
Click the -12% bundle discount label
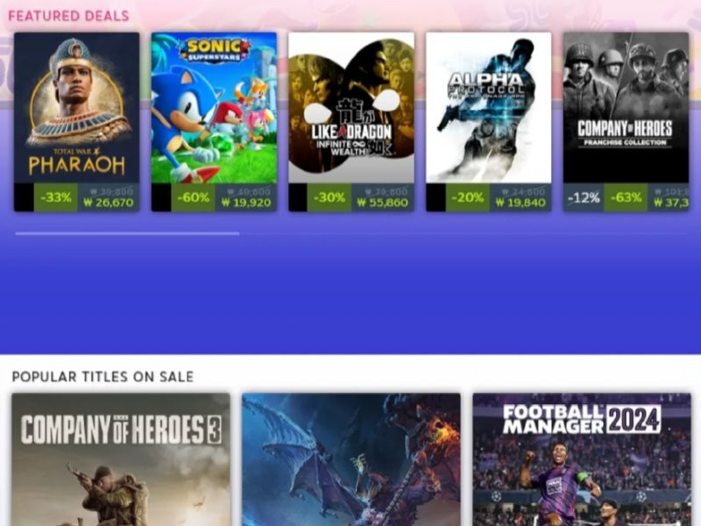tap(584, 197)
